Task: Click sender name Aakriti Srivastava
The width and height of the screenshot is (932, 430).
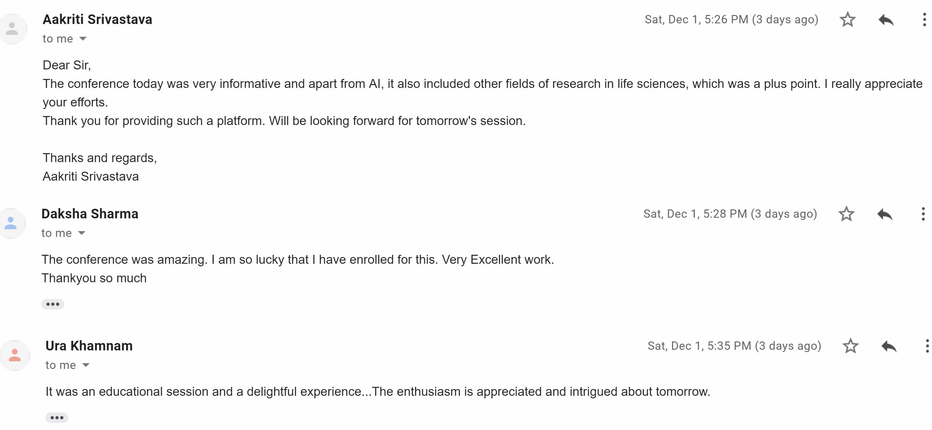Action: pos(97,19)
